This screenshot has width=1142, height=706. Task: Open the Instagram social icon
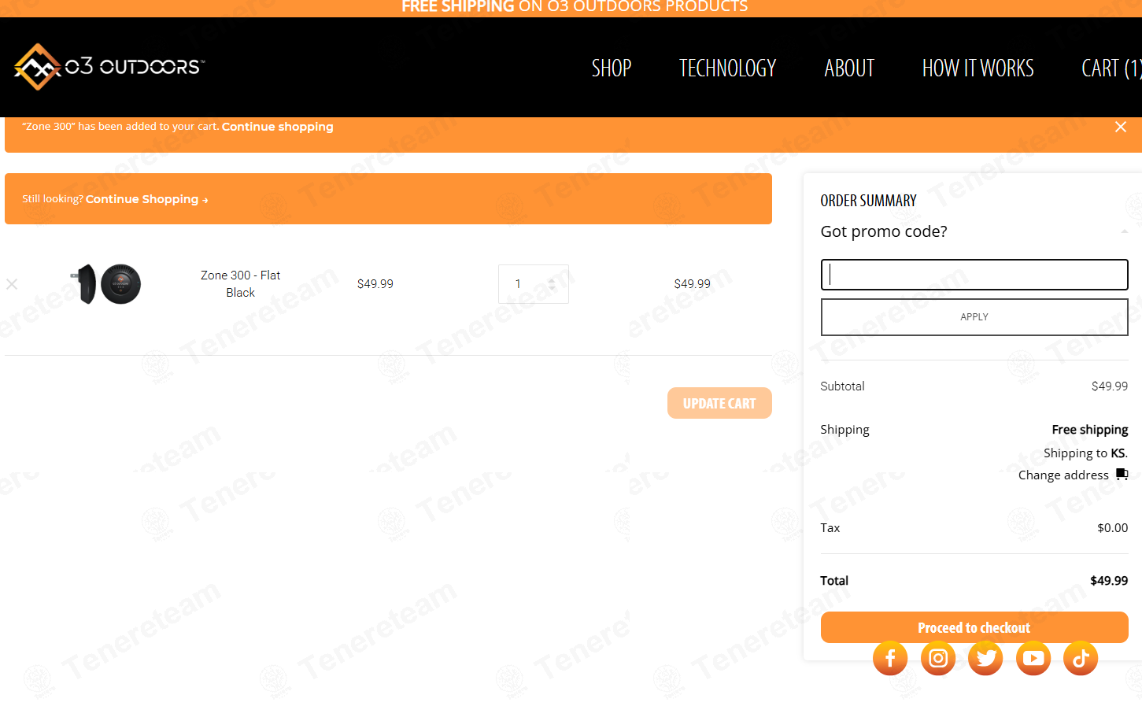(938, 658)
